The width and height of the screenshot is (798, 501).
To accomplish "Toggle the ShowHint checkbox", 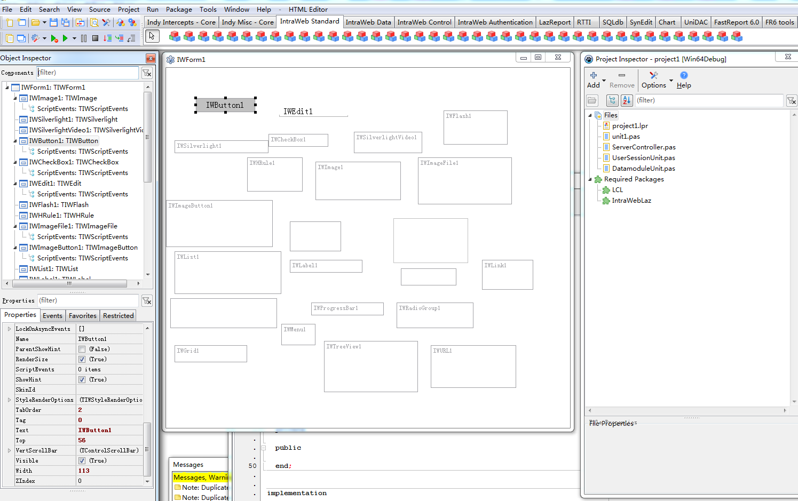I will tap(82, 379).
